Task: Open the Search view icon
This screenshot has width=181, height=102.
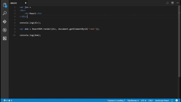Action: click(5, 13)
